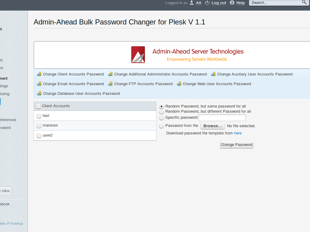Screen dimensions: 310x232
Task: Toggle the Client Accounts select-all checkbox
Action: tap(38, 106)
